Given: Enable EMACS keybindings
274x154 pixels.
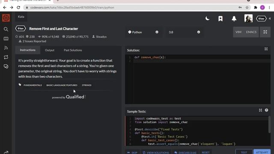Looking at the screenshot, I should coord(251,32).
